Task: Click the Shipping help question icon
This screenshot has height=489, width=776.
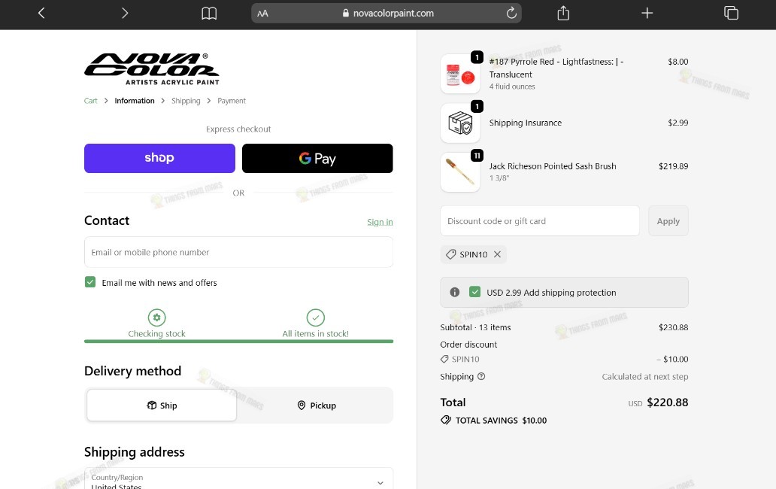Action: click(481, 376)
